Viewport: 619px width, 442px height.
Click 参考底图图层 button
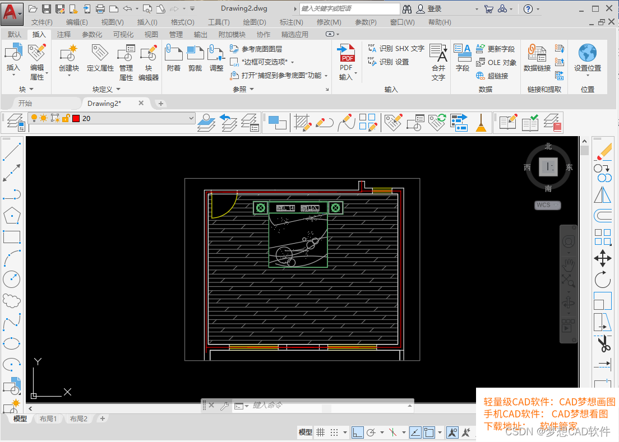(x=256, y=49)
